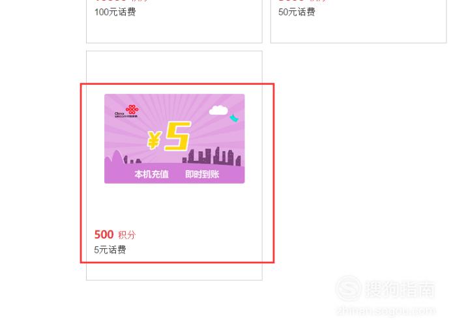Viewport: 451px width, 333px height.
Task: Click the hill silhouette on the card's left
Action: [115, 158]
